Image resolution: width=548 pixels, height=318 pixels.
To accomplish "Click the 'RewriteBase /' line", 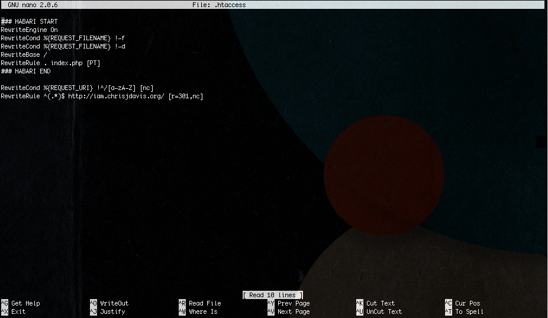I will click(24, 54).
